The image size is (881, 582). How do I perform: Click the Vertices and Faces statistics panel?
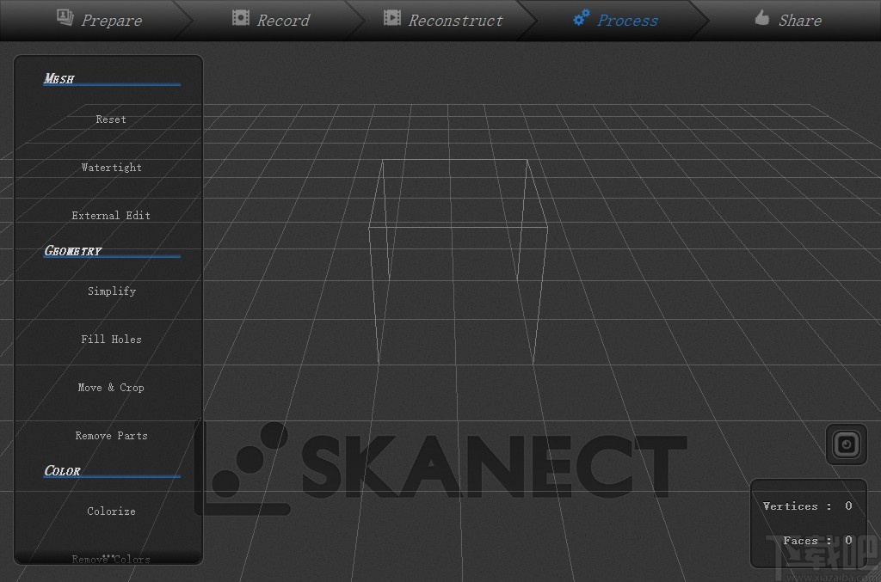[x=808, y=523]
